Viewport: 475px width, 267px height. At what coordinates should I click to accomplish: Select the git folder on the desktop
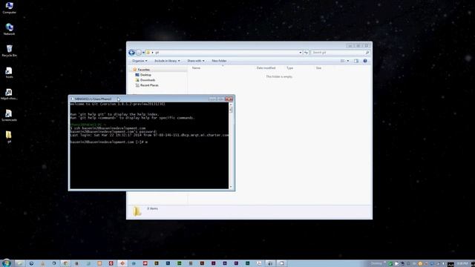[9, 136]
